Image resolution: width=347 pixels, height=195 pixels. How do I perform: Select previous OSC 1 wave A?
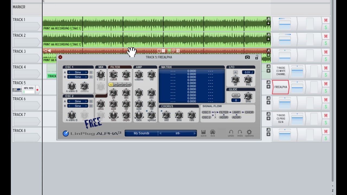69,72
